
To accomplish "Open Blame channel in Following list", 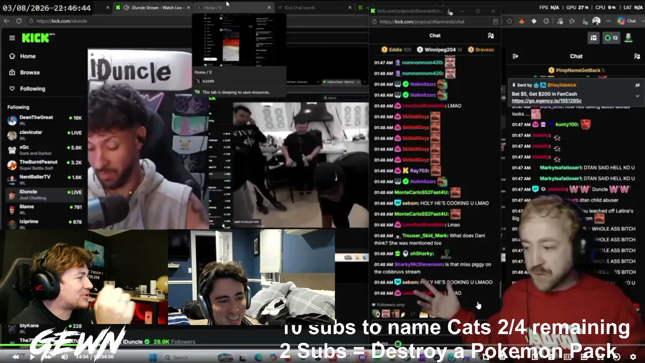I will coord(44,209).
